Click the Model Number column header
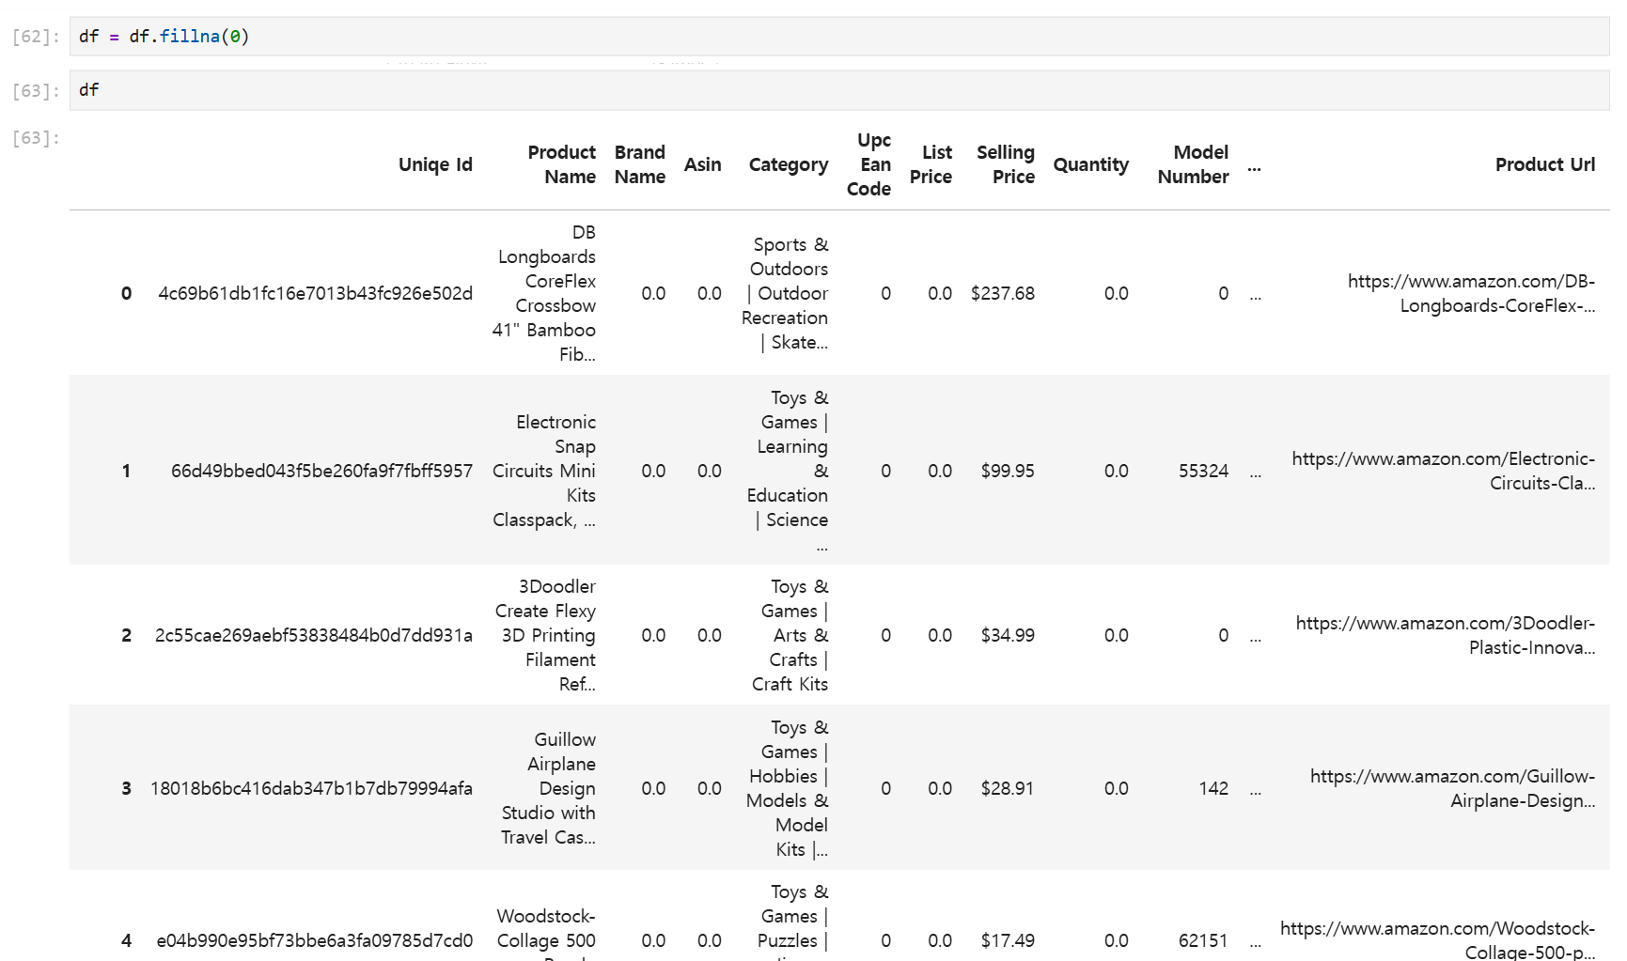The image size is (1627, 961). (1193, 164)
